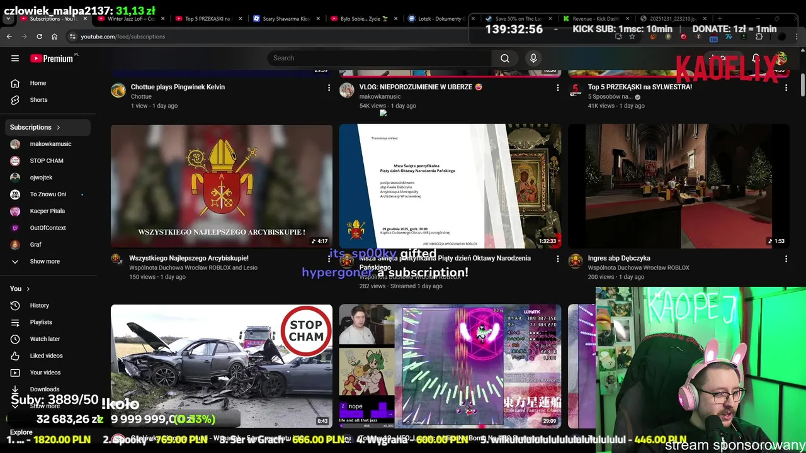Close the Scary Shawarma Kiosk tab
The image size is (806, 453).
[x=319, y=19]
